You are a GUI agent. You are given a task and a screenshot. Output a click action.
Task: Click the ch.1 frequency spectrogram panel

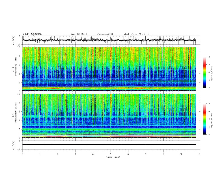pos(109,69)
